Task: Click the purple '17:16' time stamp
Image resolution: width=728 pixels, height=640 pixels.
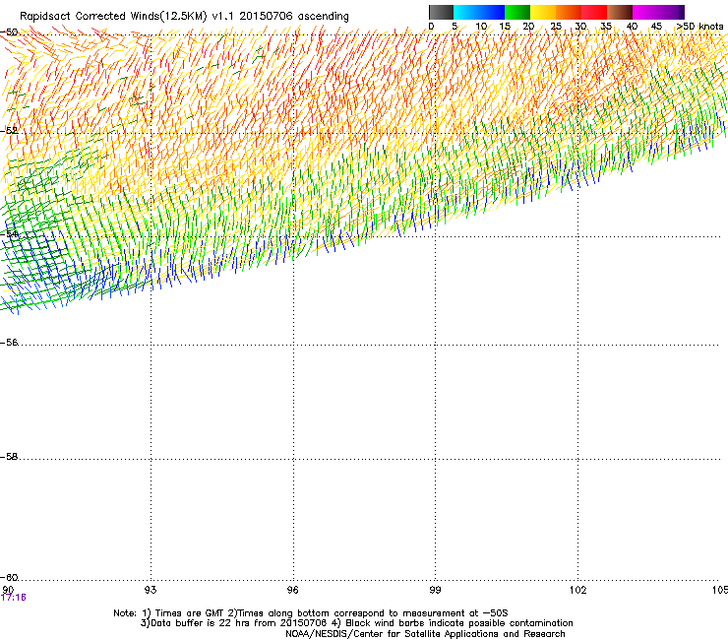Action: pyautogui.click(x=14, y=598)
